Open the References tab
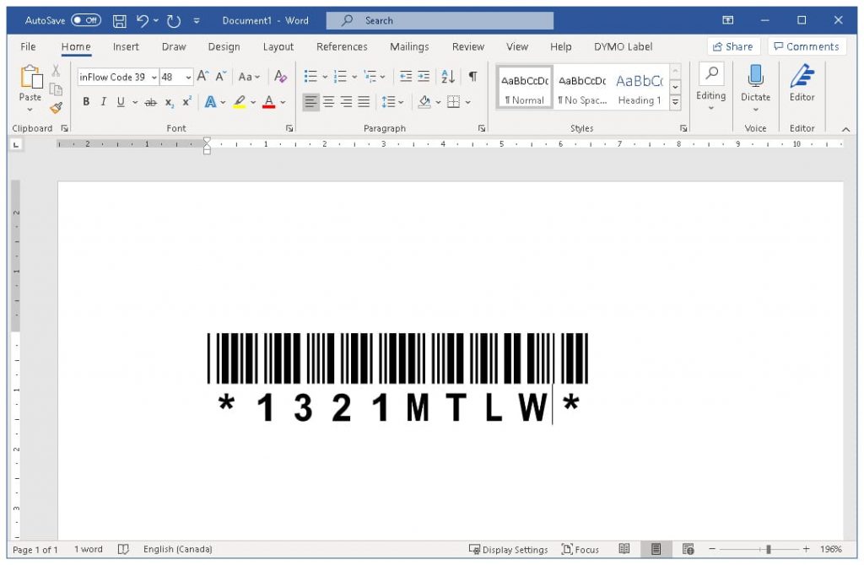 click(342, 47)
